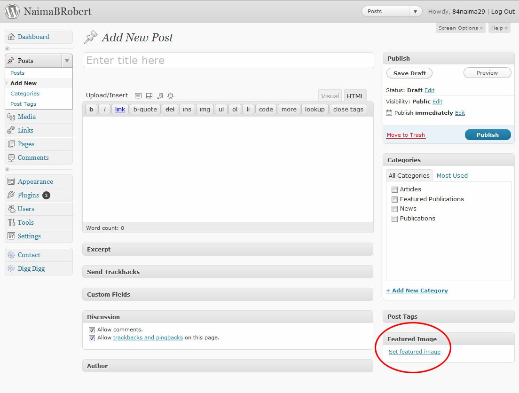Click the link quicktag button
519x393 pixels.
[120, 109]
